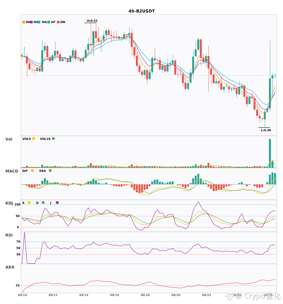Image resolution: width=283 pixels, height=304 pixels.
Task: Click the VOL10 legend text
Action: pos(45,139)
